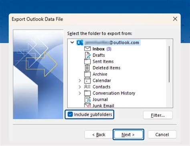Select the Deleted Items folder label
190x146 pixels.
107,68
